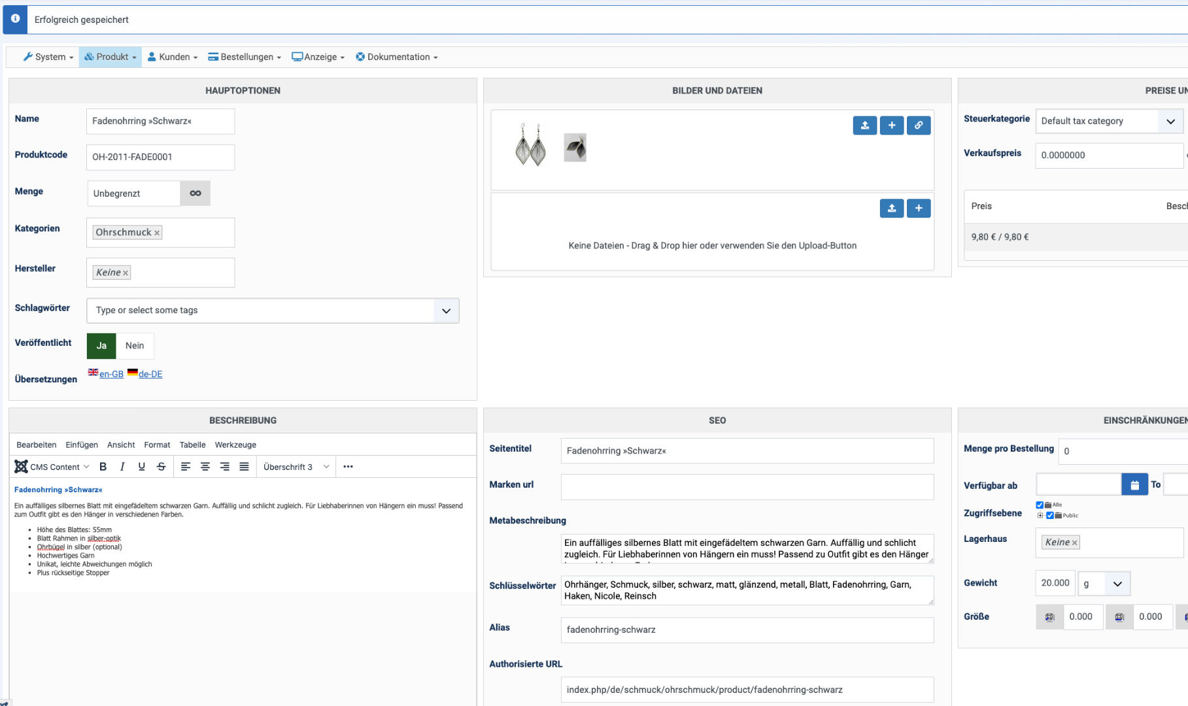
Task: Click the Verkaufspreis input field
Action: point(1109,156)
